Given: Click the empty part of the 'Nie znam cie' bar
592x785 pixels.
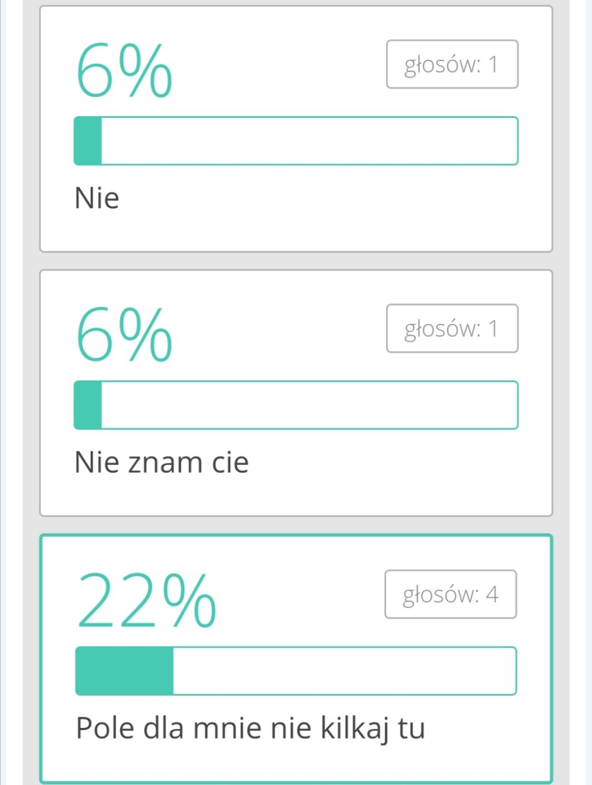Looking at the screenshot, I should click(x=309, y=406).
